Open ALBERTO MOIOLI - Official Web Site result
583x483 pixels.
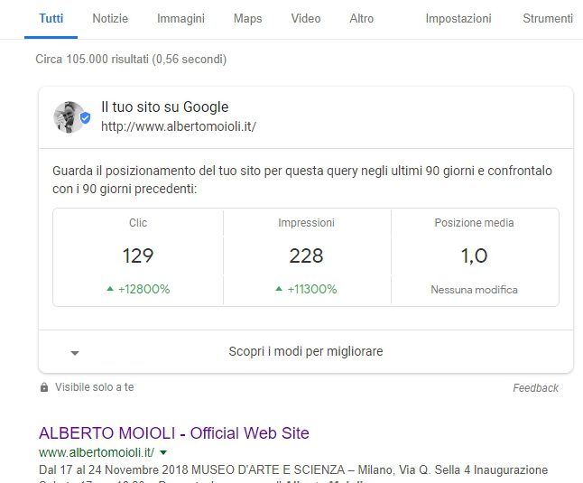[x=173, y=432]
